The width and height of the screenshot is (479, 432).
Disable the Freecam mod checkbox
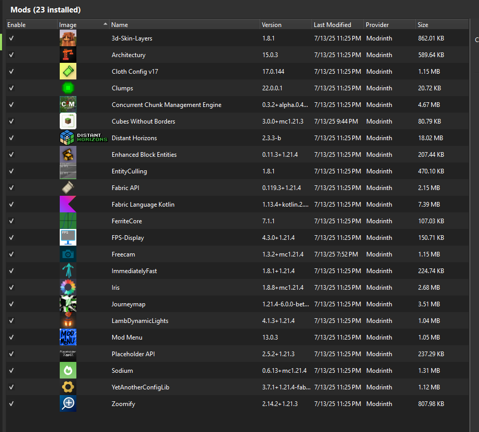pyautogui.click(x=11, y=254)
